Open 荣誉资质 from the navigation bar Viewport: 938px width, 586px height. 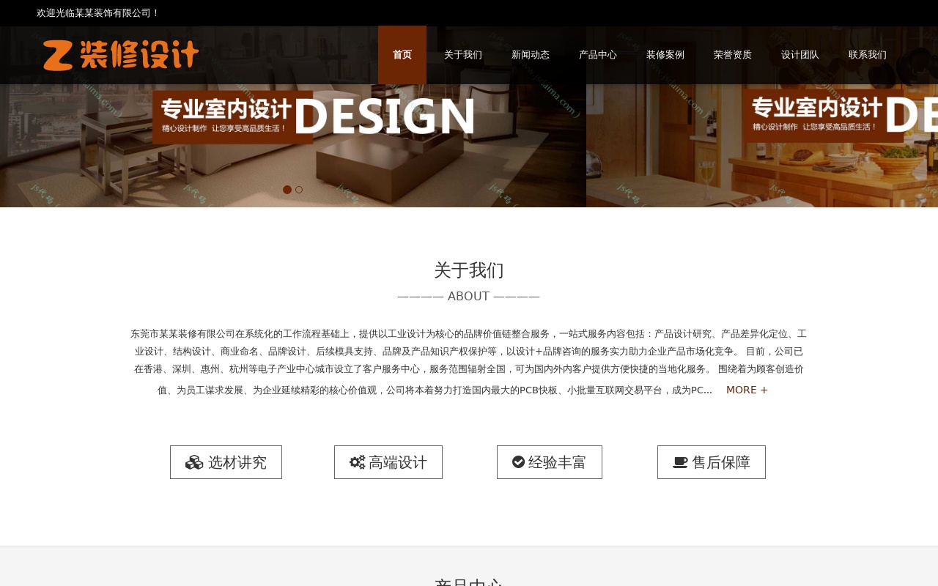click(733, 55)
